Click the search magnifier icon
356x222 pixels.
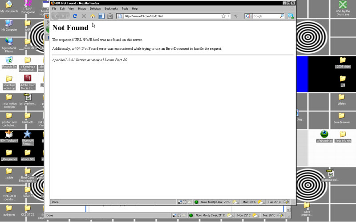click(282, 16)
